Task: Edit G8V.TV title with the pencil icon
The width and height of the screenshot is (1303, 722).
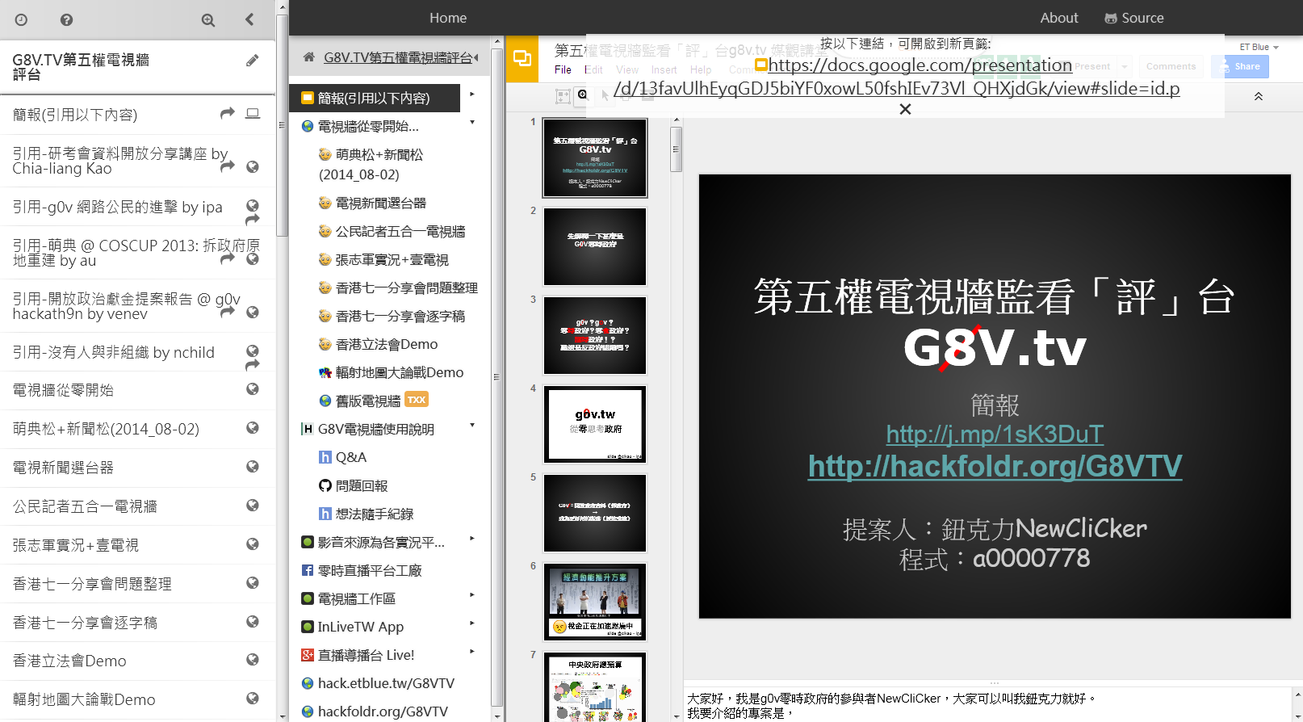Action: tap(253, 61)
